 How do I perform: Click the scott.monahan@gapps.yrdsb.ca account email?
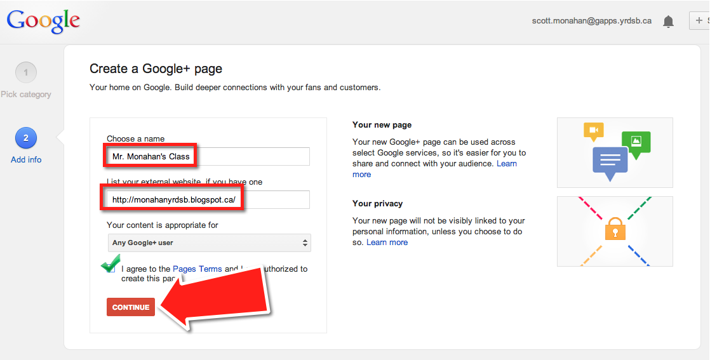592,21
